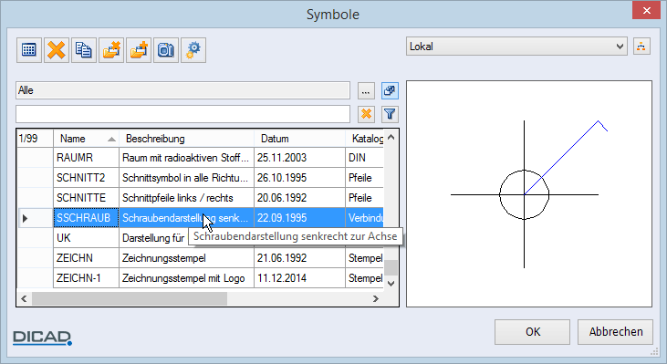Click the camera preview snapshot icon
The image size is (667, 364).
click(x=166, y=50)
